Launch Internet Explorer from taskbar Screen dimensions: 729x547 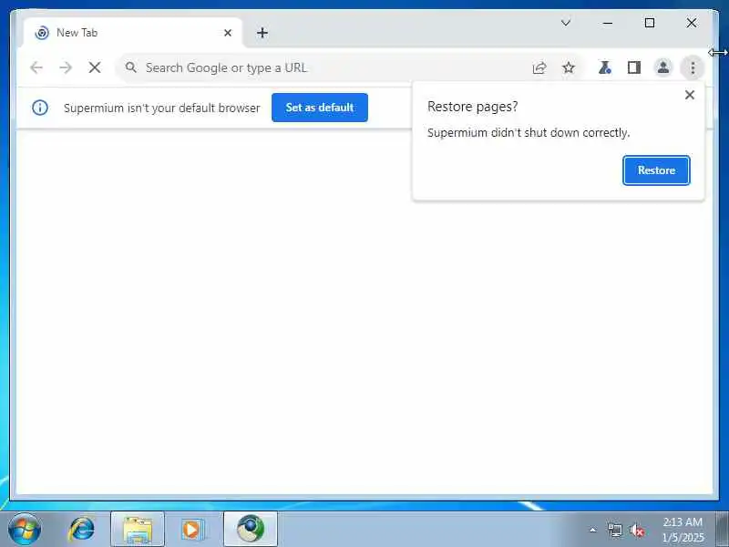82,530
